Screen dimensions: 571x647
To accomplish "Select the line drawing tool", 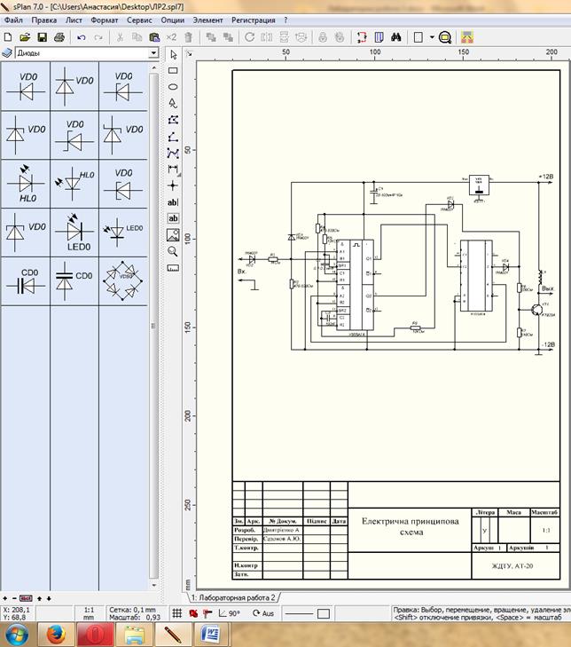I will point(173,137).
